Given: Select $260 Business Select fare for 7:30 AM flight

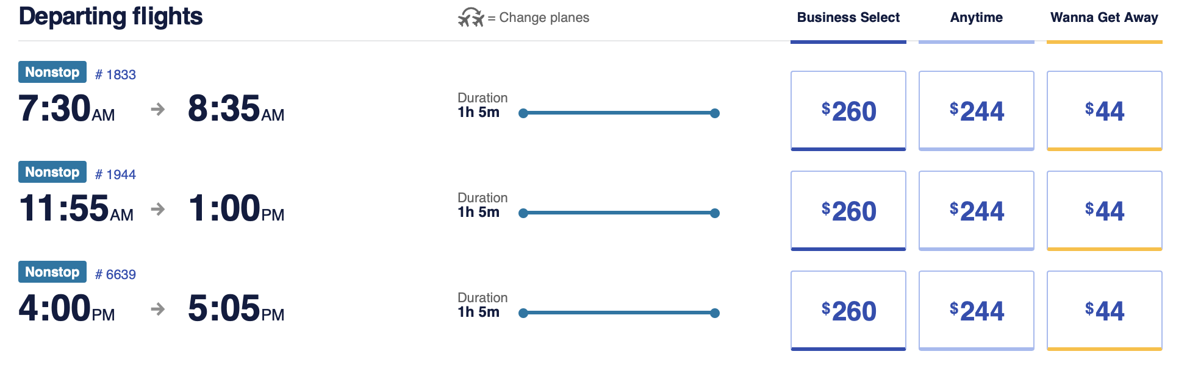Looking at the screenshot, I should pos(848,111).
